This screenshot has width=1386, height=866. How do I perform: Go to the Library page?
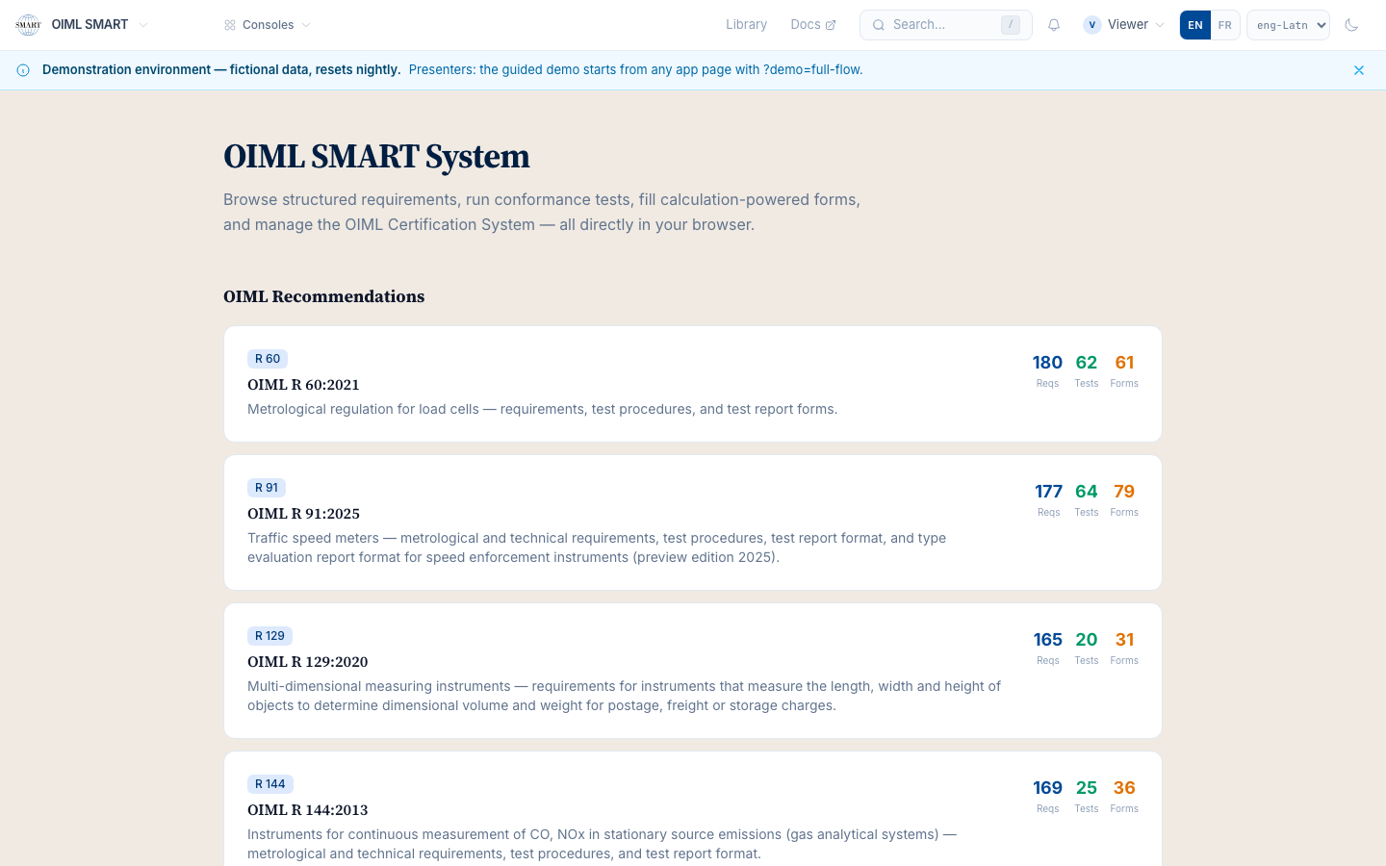746,25
